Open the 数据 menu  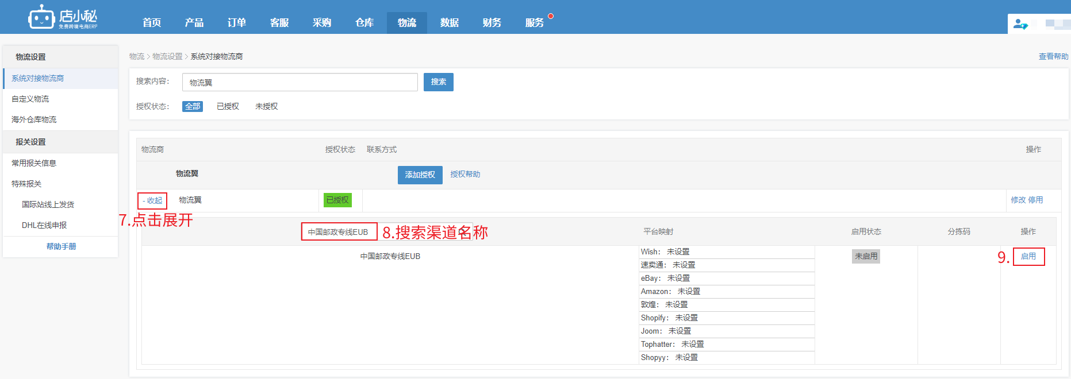pos(450,22)
